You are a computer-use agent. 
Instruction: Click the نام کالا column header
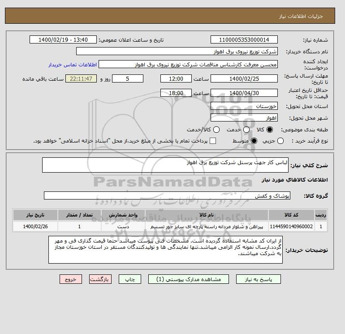click(x=207, y=215)
